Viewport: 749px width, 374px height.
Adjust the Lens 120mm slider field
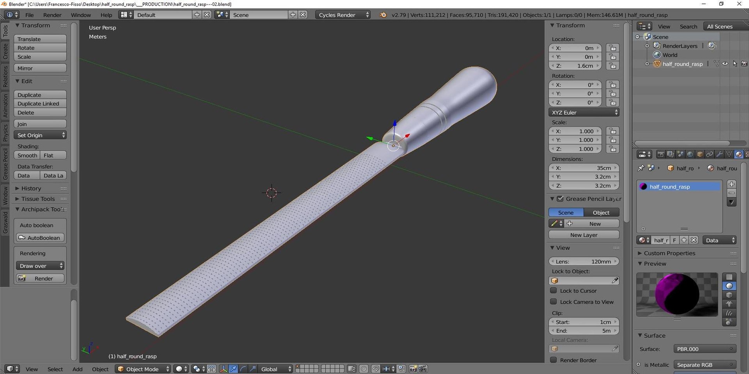(x=584, y=261)
